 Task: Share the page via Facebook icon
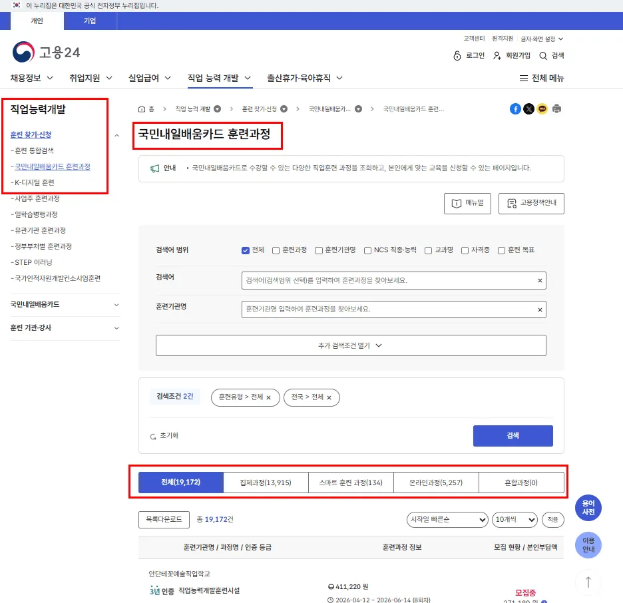click(515, 108)
